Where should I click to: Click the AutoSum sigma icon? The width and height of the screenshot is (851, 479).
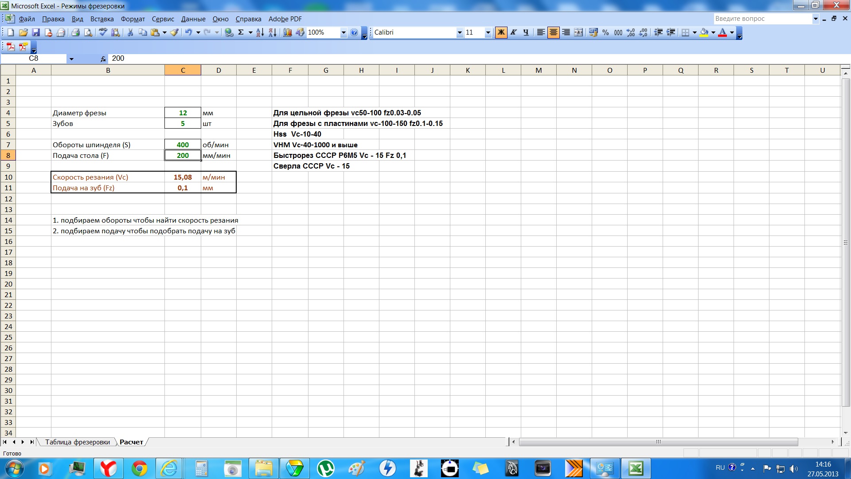tap(241, 32)
